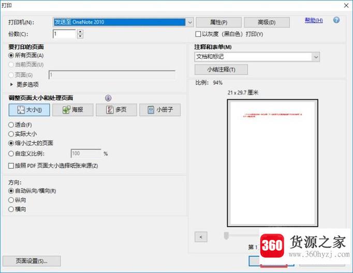The height and width of the screenshot is (273, 353).
Task: Click the 小结注释 summarize comments button
Action: pyautogui.click(x=221, y=69)
